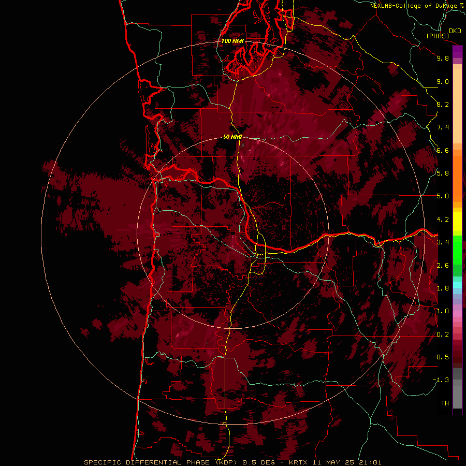Image resolution: width=466 pixels, height=466 pixels.
Task: Click the purple top segment of color bar
Action: [x=457, y=52]
